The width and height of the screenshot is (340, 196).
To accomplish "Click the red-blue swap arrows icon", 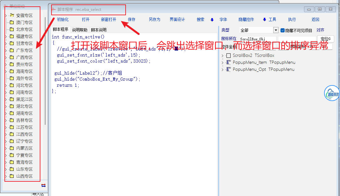I will point(44,185).
